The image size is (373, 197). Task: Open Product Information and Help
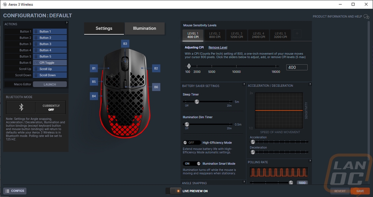(337, 17)
